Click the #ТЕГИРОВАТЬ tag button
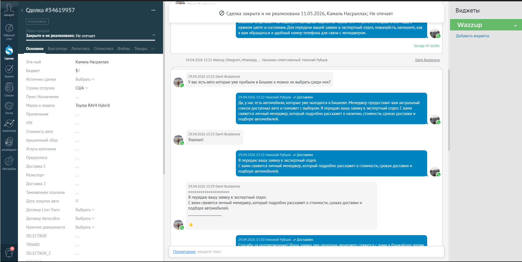 [37, 22]
